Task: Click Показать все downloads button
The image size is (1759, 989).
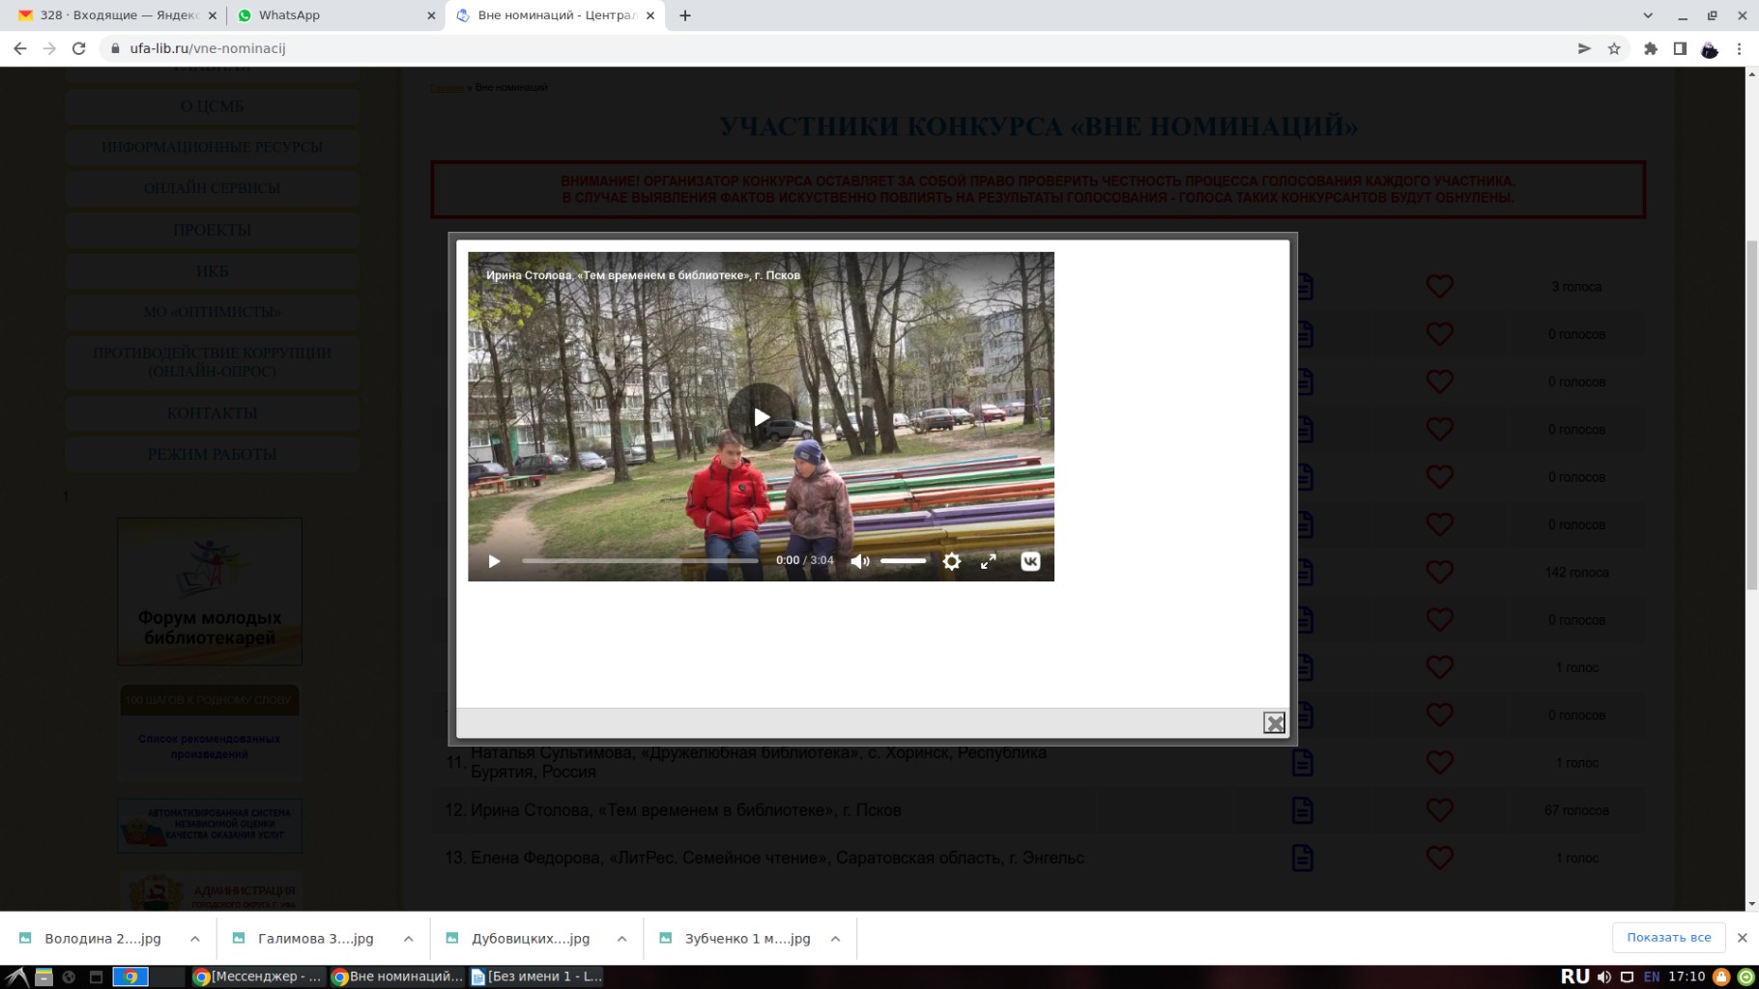Action: coord(1668,937)
